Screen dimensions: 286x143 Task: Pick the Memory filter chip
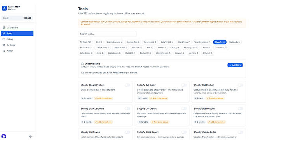click(194, 53)
